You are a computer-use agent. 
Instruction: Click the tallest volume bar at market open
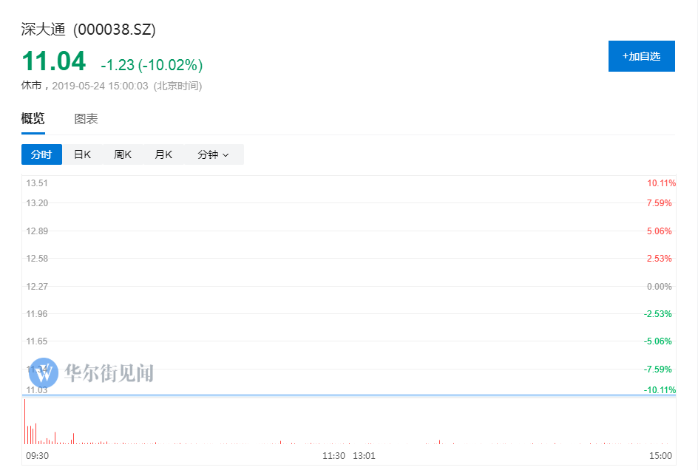click(24, 421)
